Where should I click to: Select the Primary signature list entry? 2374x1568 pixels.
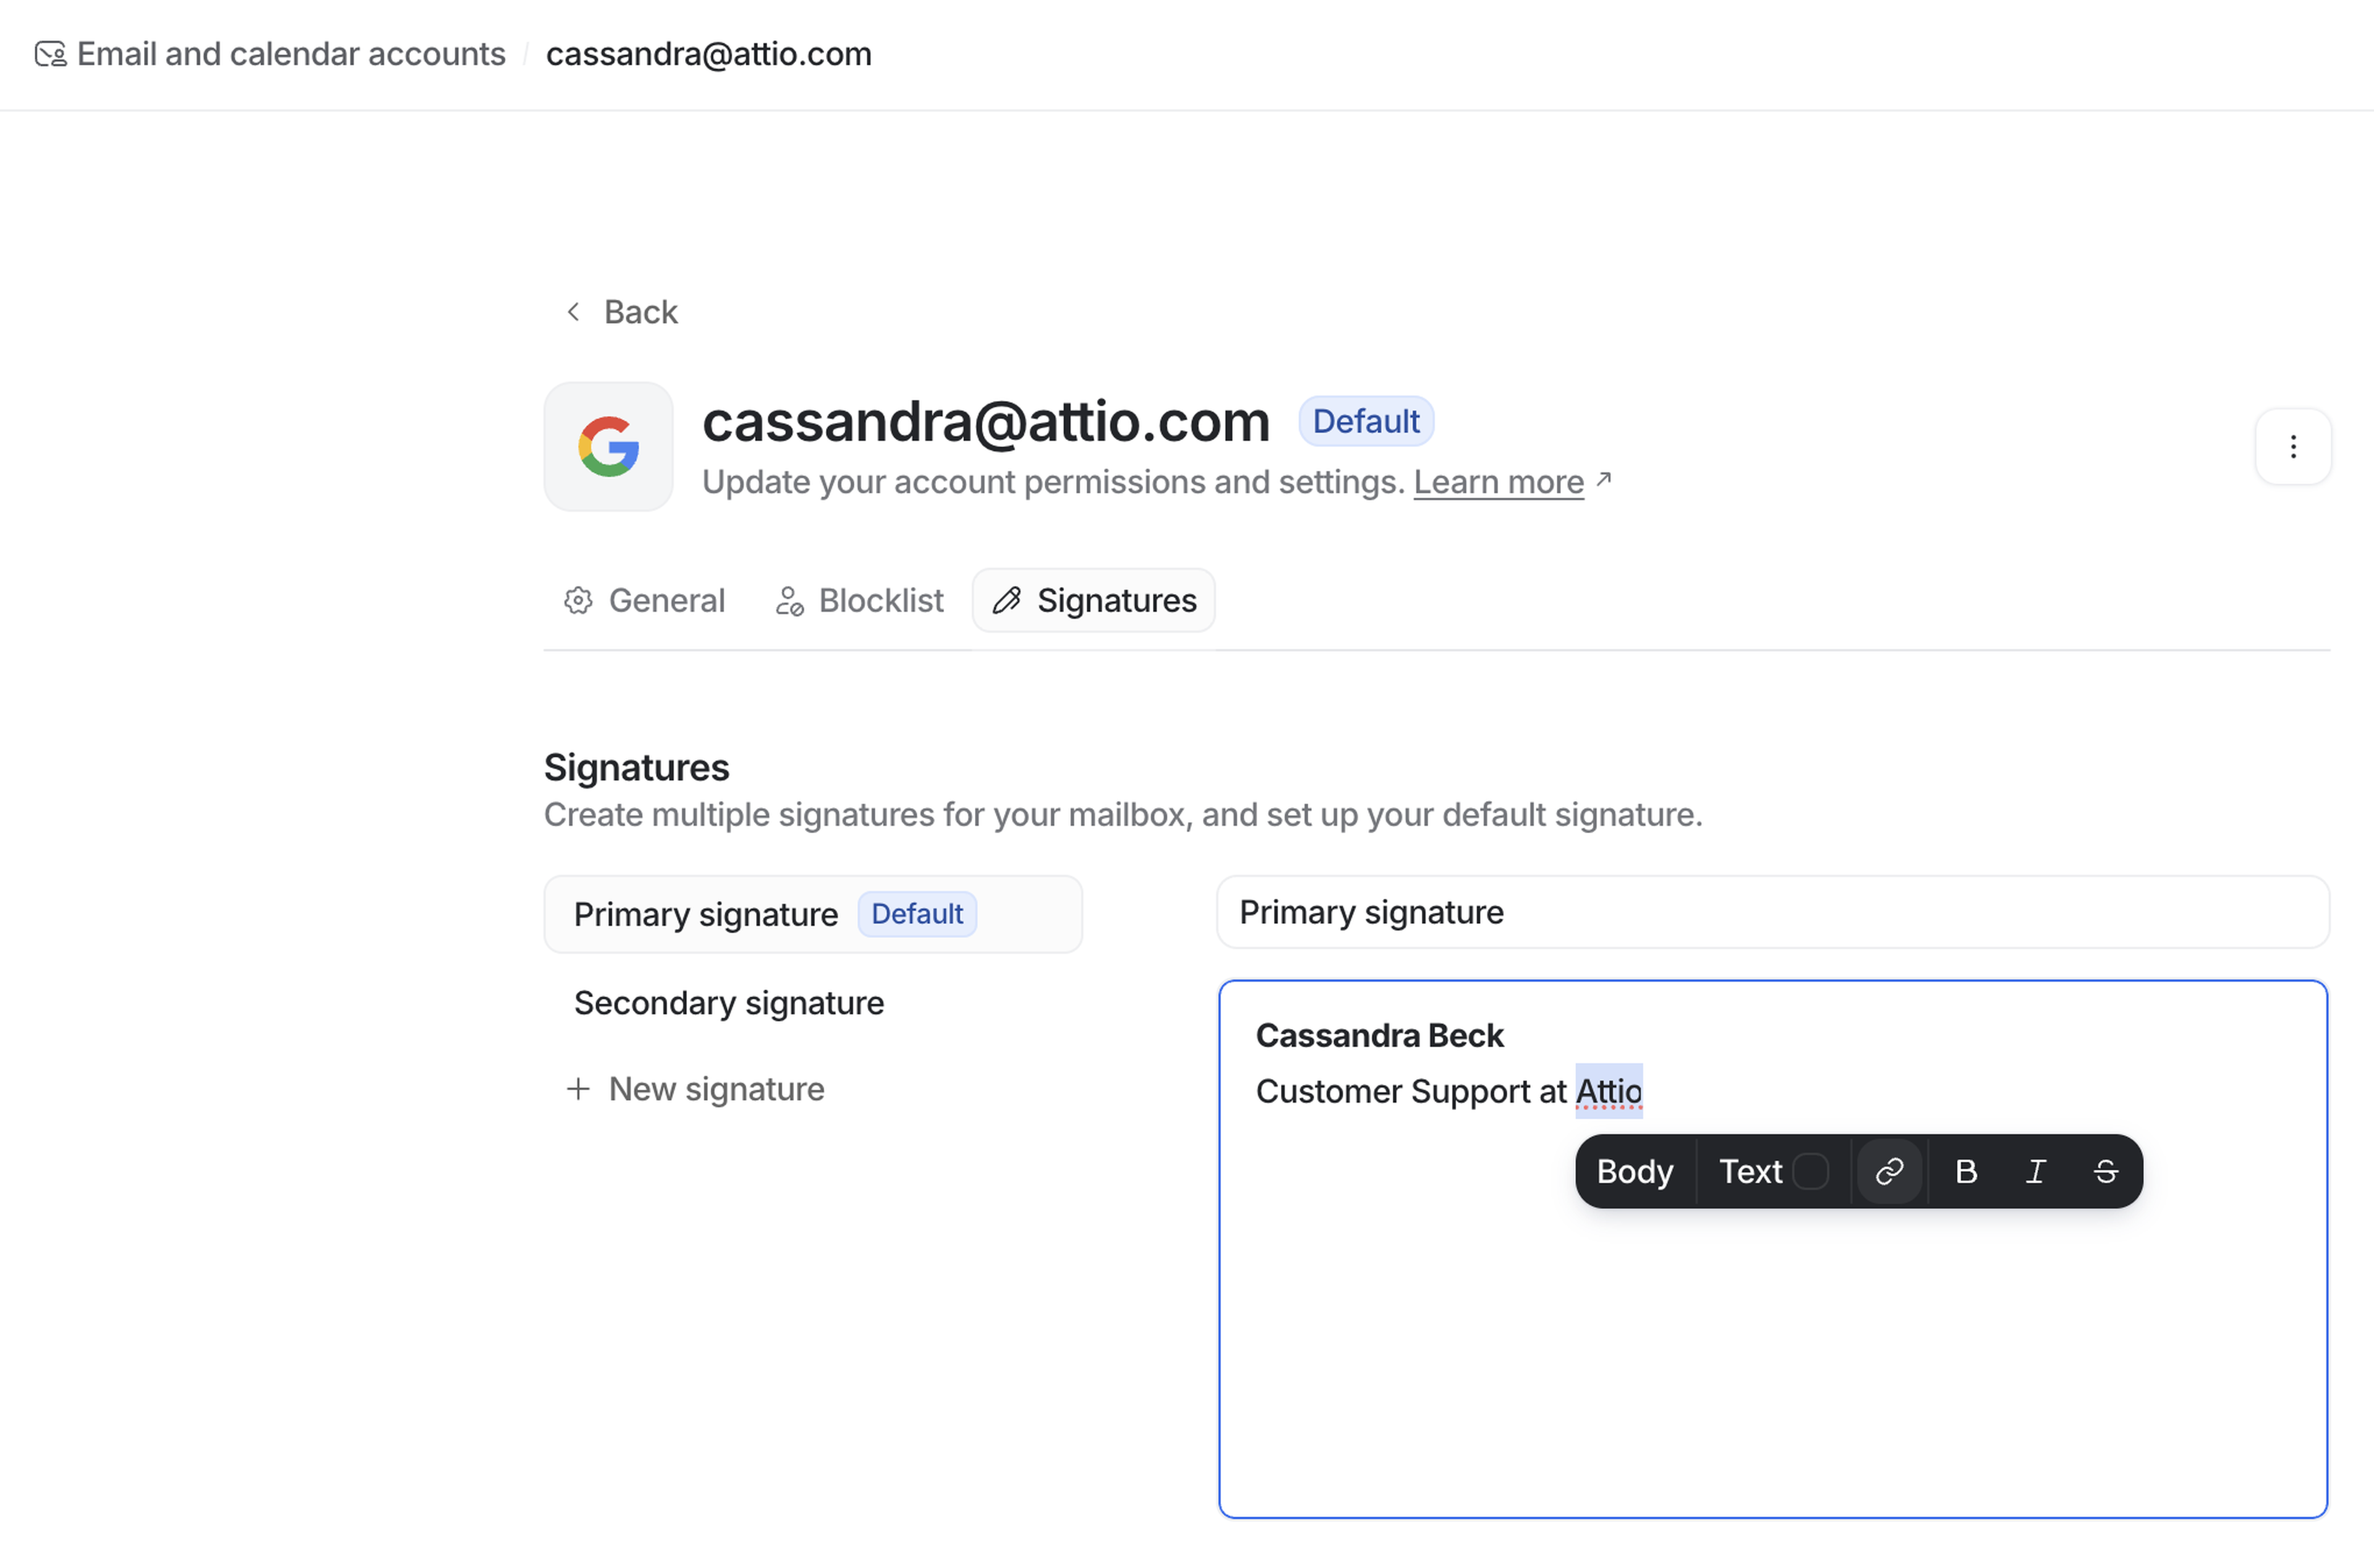point(705,914)
